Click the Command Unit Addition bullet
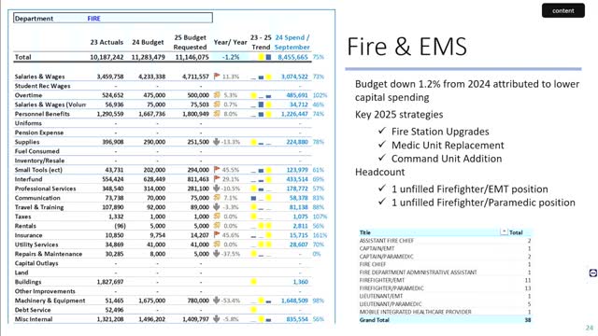The height and width of the screenshot is (336, 598). (447, 159)
